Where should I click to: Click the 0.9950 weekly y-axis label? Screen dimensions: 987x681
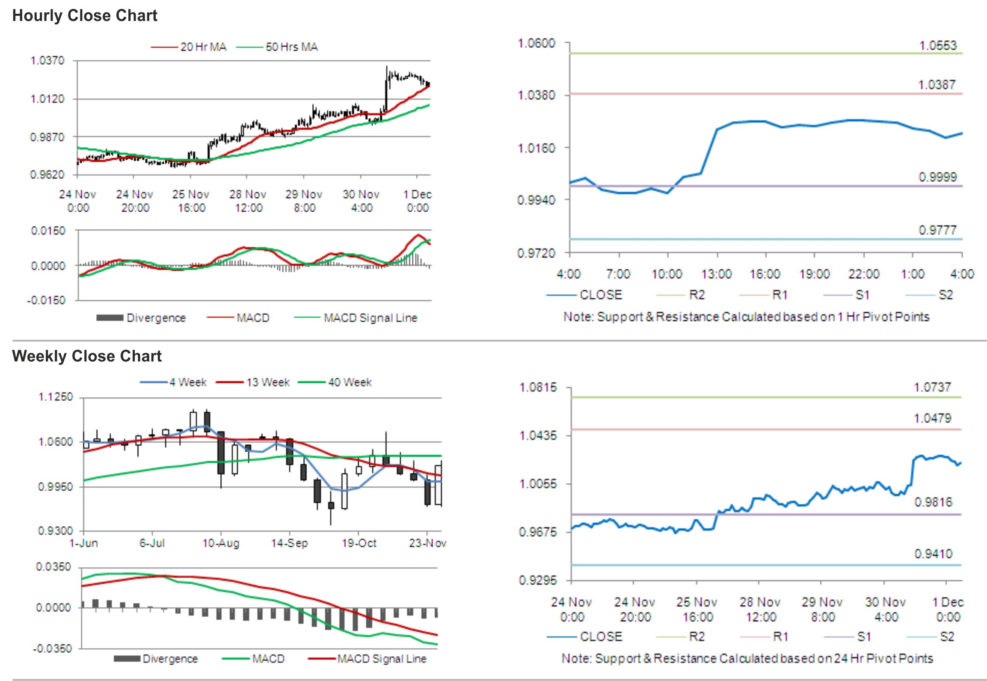(56, 486)
